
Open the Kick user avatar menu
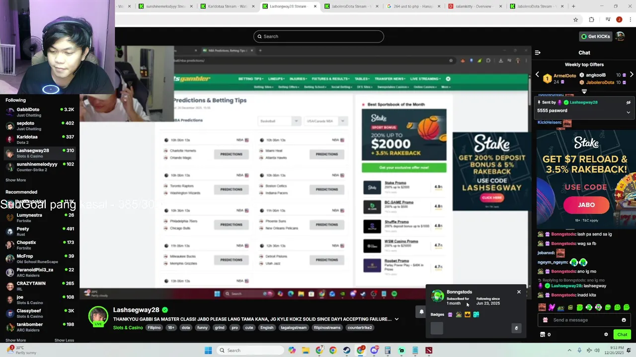coord(620,36)
